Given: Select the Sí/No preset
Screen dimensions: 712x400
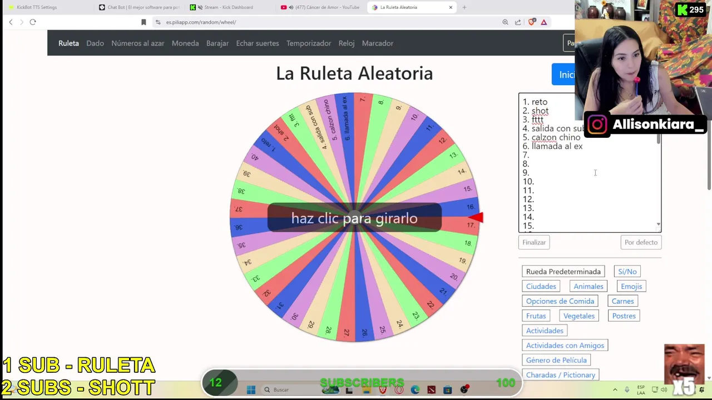Looking at the screenshot, I should coord(627,272).
